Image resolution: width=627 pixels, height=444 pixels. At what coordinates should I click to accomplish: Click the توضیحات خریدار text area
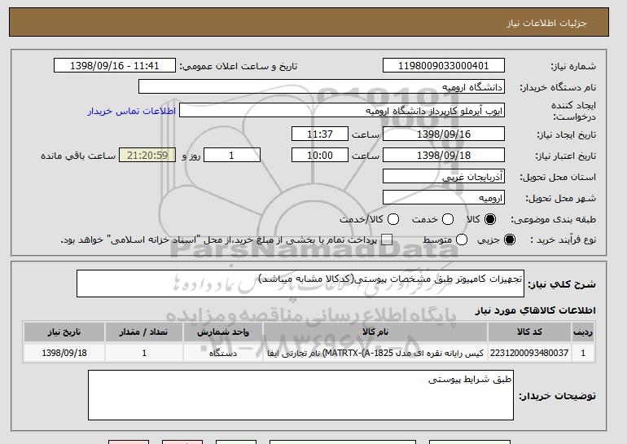pyautogui.click(x=300, y=395)
